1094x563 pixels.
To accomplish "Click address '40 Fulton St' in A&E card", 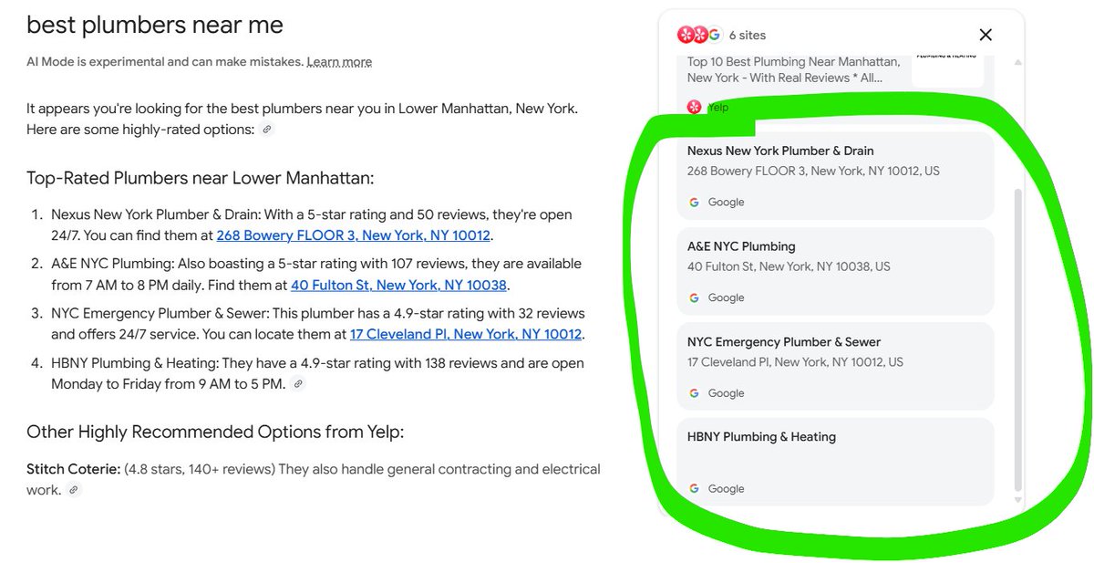I will (x=789, y=266).
